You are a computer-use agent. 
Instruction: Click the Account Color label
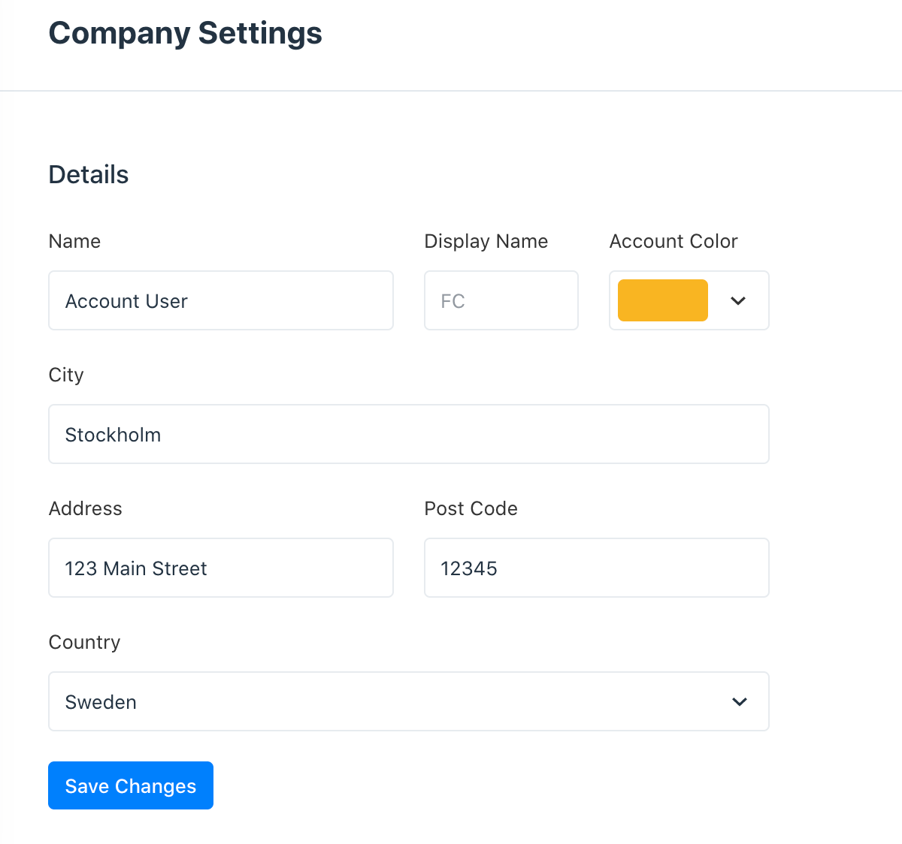[x=673, y=241]
